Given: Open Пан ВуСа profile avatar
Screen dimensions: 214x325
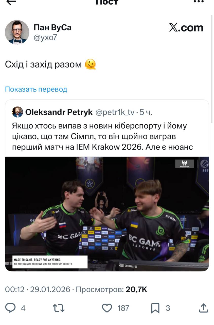Looking at the screenshot, I should point(17,32).
